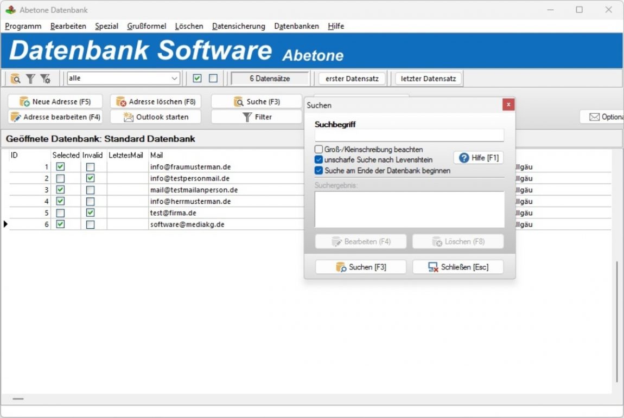Click the ID column header

[30, 155]
